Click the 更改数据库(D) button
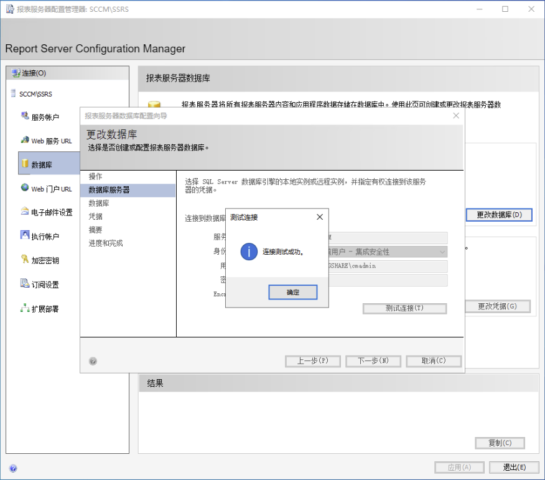 [x=499, y=215]
